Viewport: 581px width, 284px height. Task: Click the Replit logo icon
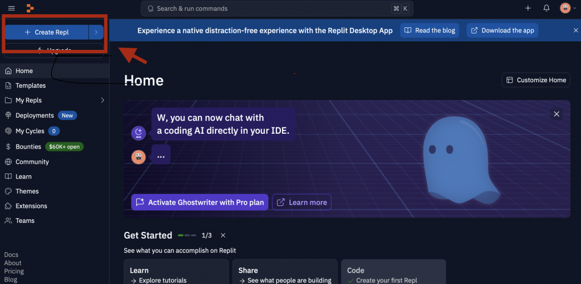(x=30, y=8)
